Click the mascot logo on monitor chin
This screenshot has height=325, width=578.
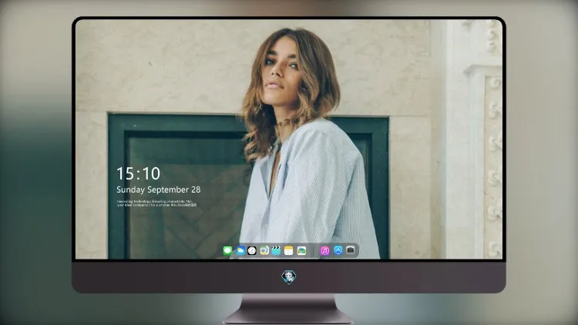coord(289,277)
